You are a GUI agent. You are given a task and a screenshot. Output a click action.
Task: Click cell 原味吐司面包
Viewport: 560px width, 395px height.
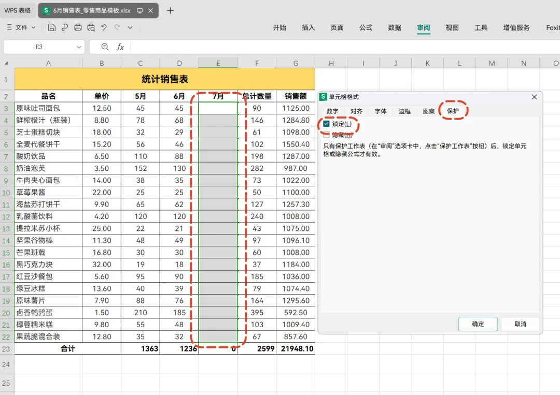[48, 108]
